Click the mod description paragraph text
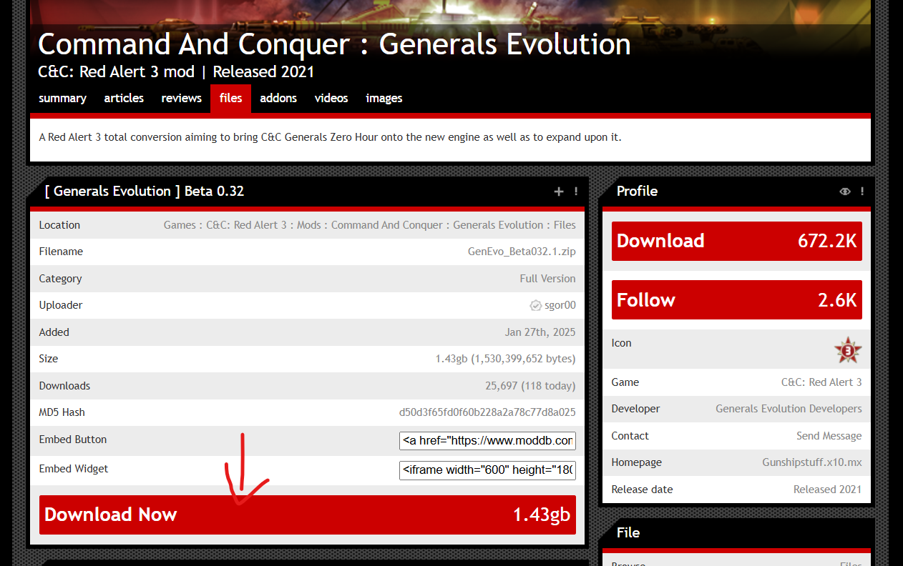Screen dimensions: 903x566 [330, 137]
